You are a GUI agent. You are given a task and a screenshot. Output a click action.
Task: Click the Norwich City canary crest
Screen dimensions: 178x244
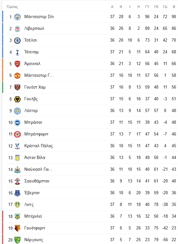point(17,240)
